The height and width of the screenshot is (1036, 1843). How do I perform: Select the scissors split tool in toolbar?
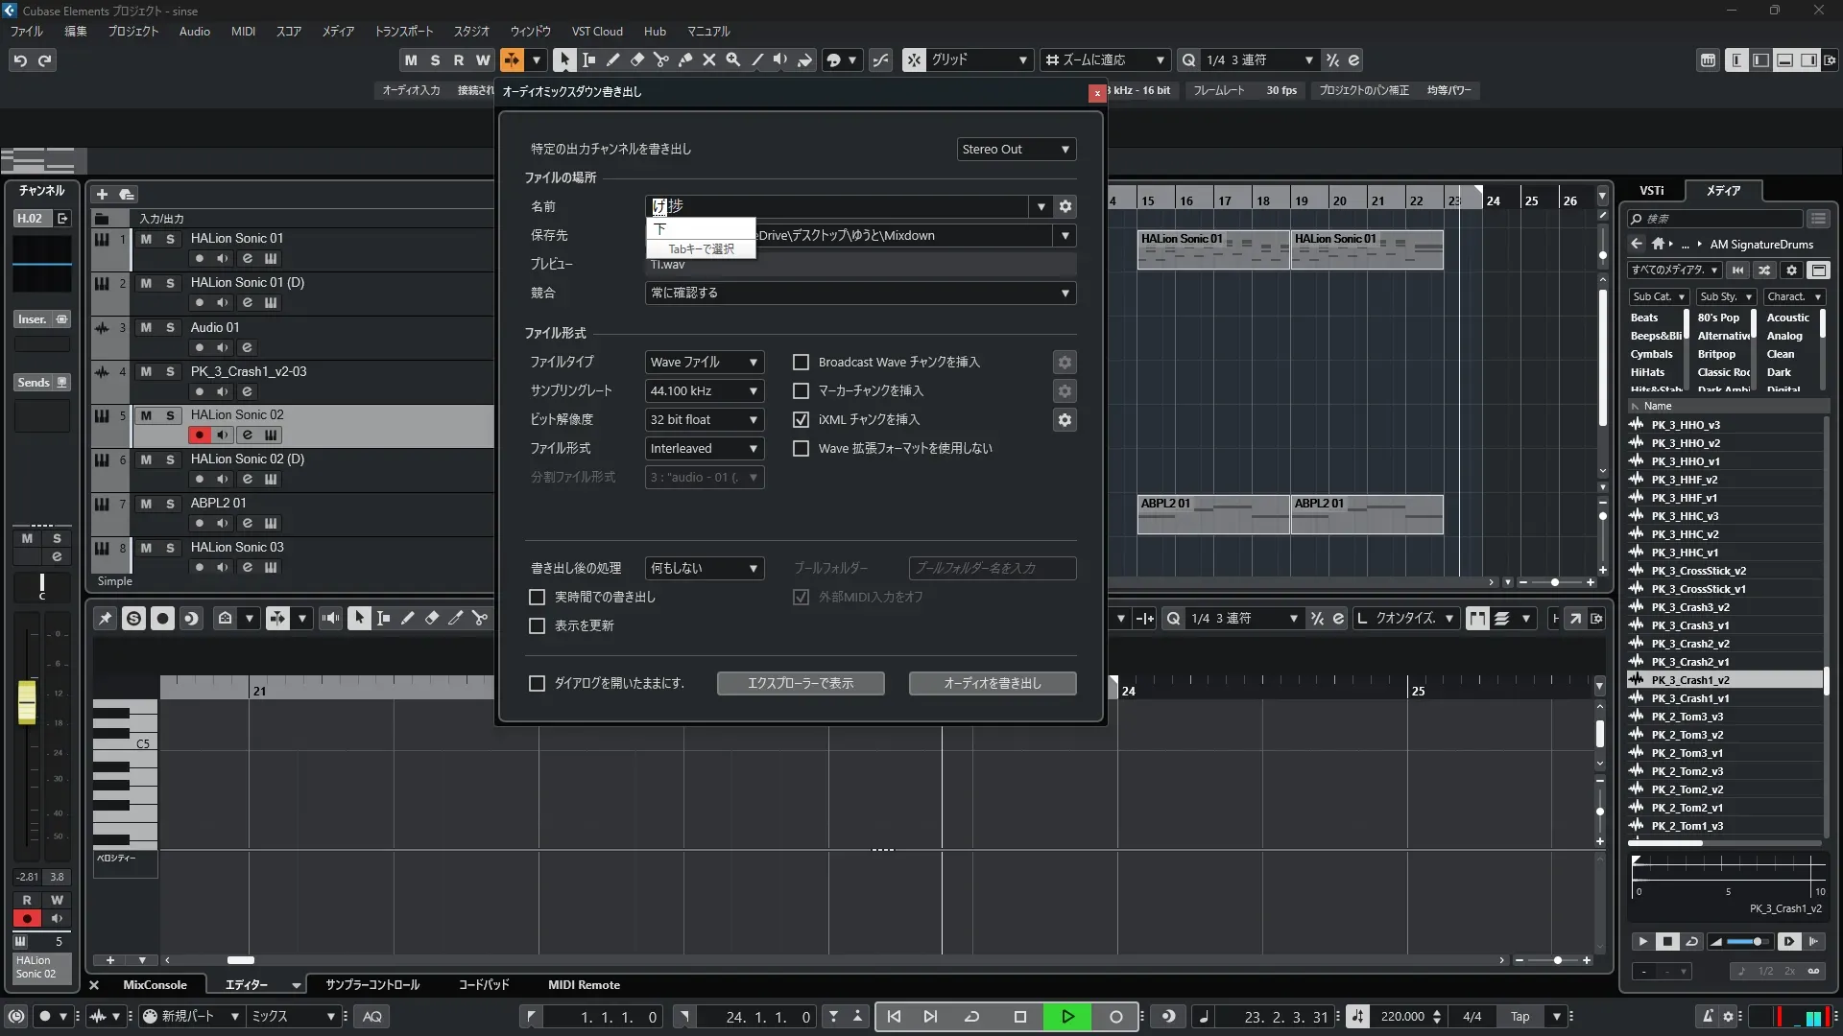660,59
